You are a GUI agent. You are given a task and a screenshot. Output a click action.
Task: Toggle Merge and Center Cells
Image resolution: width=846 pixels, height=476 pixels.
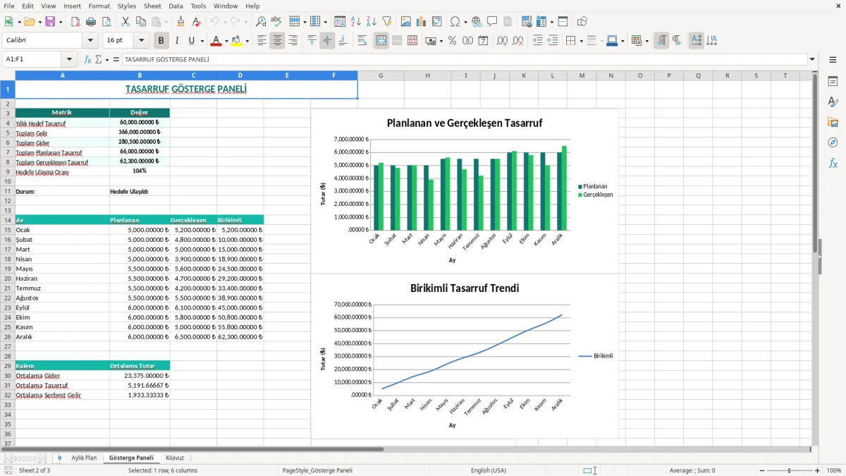381,41
